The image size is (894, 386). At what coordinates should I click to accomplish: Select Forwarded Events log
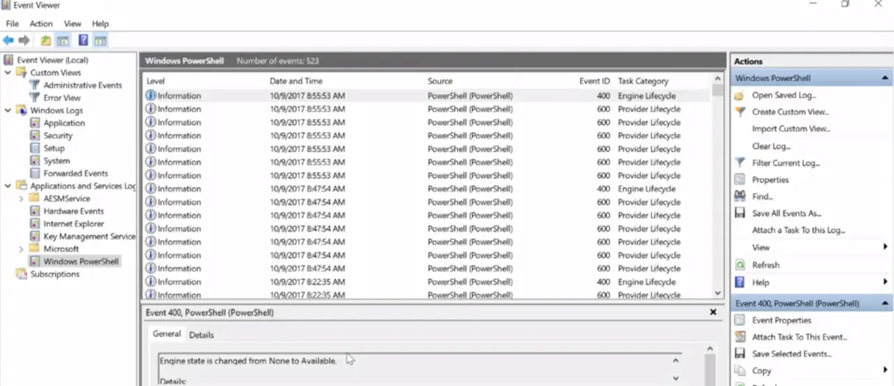[x=75, y=173]
